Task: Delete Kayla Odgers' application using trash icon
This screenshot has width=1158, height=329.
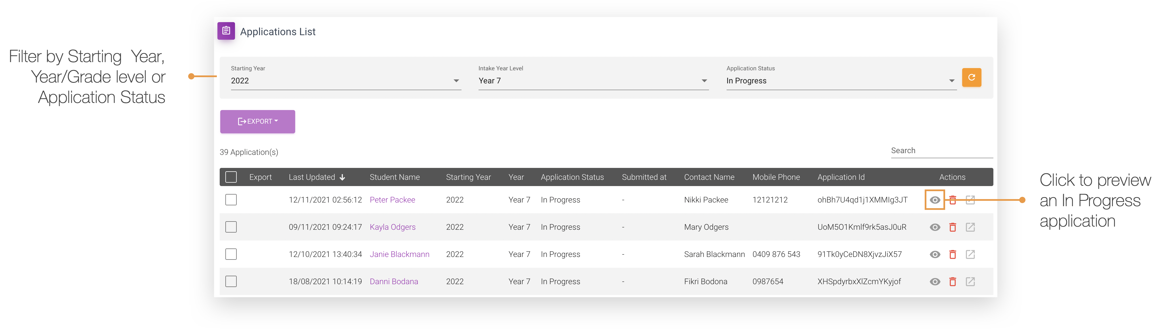Action: tap(953, 227)
